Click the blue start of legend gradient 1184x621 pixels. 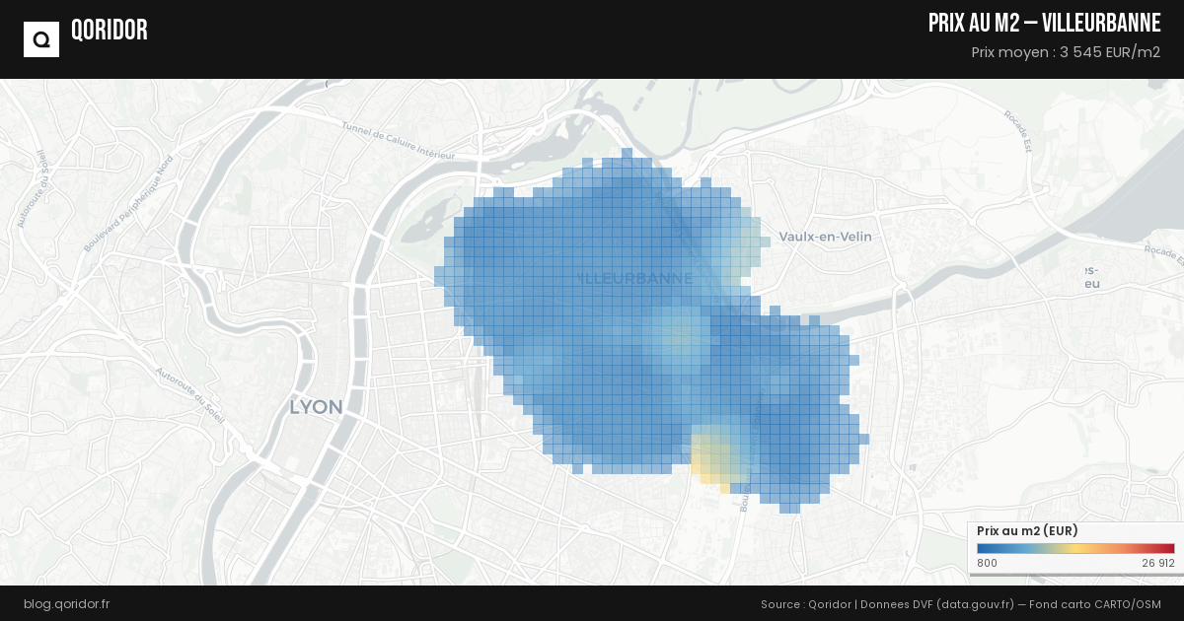pyautogui.click(x=983, y=549)
